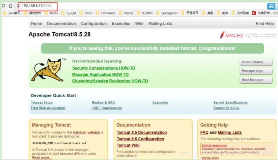Open the S_S_M bookmark folder
Viewport: 278px width, 160px height.
click(69, 13)
